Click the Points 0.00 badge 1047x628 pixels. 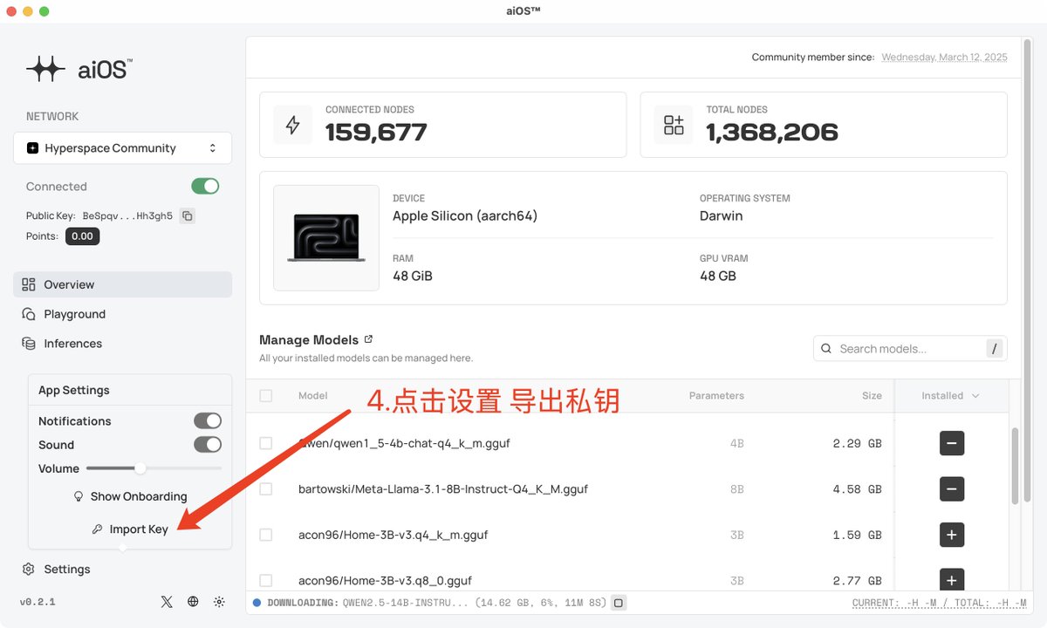tap(82, 236)
